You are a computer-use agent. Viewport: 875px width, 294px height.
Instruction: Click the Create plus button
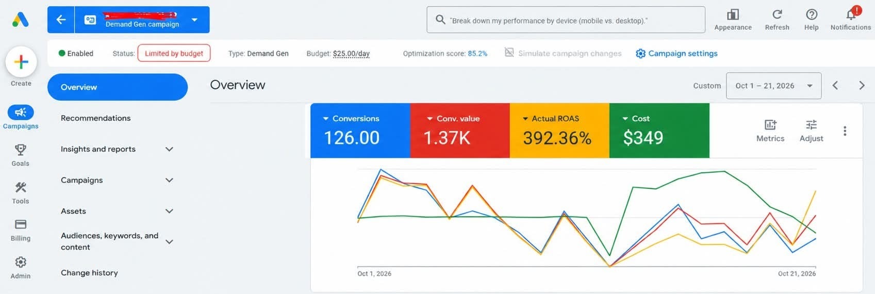(21, 62)
